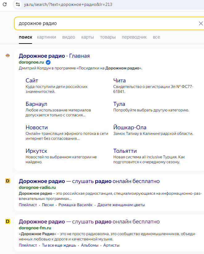Click yellow D favicon of dorognoe-fm.ru result
The height and width of the screenshot is (254, 204).
[8, 221]
